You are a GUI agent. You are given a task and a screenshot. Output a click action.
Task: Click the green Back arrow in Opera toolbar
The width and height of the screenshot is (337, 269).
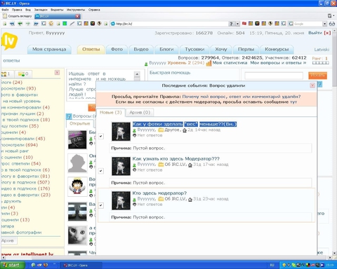pyautogui.click(x=20, y=24)
